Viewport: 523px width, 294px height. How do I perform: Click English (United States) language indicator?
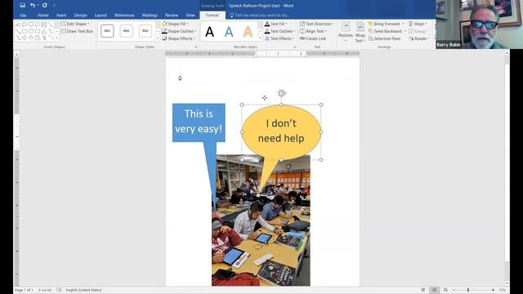83,290
